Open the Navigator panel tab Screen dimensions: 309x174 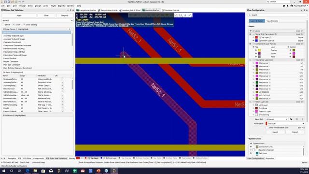12,158
